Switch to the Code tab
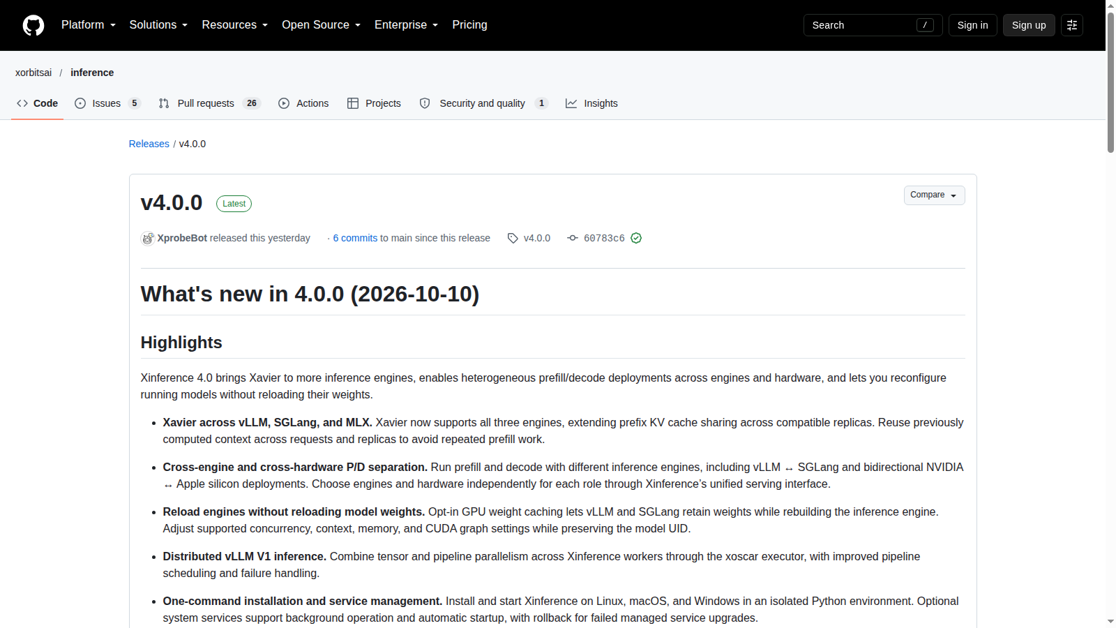 pos(38,103)
